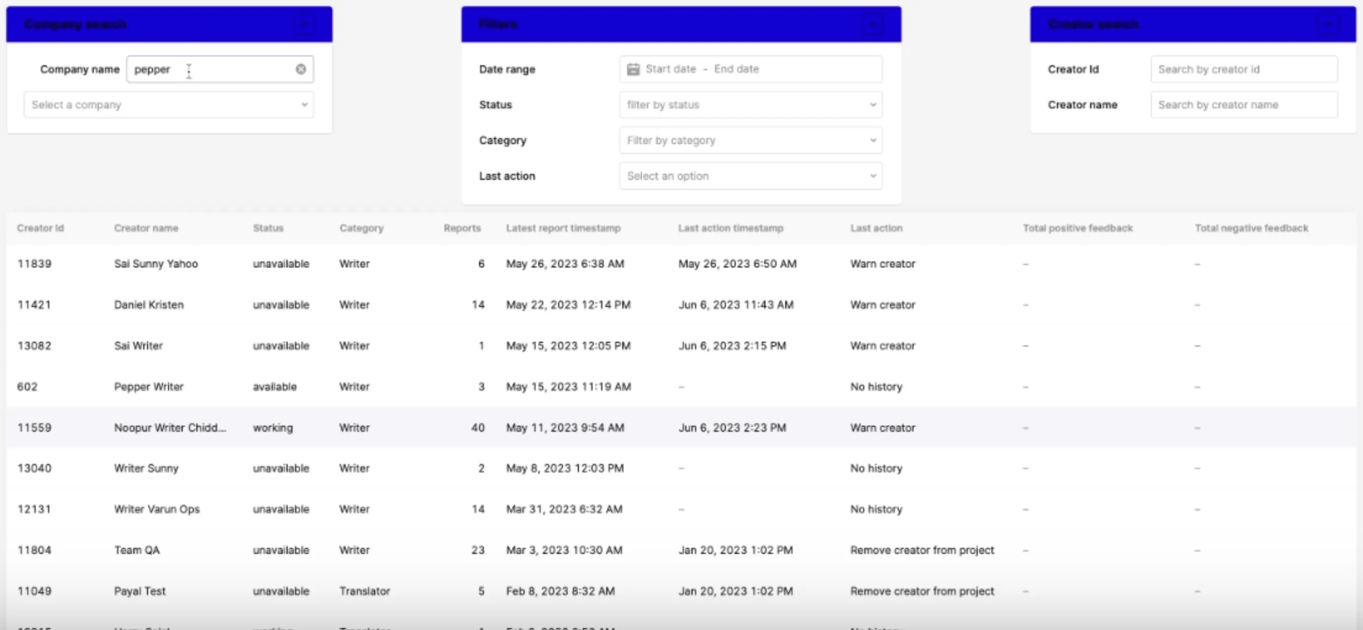Viewport: 1363px width, 630px height.
Task: Click the Last action column header
Action: coord(876,228)
